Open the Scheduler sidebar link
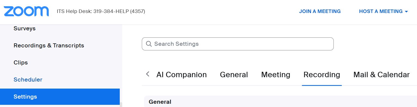 pyautogui.click(x=28, y=80)
